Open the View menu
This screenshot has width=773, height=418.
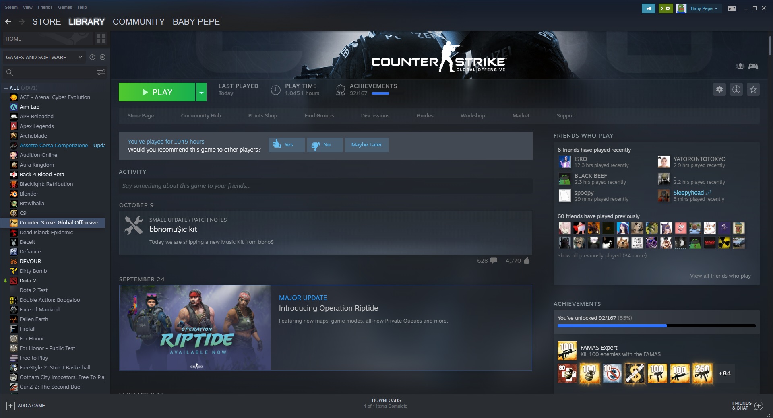[28, 7]
